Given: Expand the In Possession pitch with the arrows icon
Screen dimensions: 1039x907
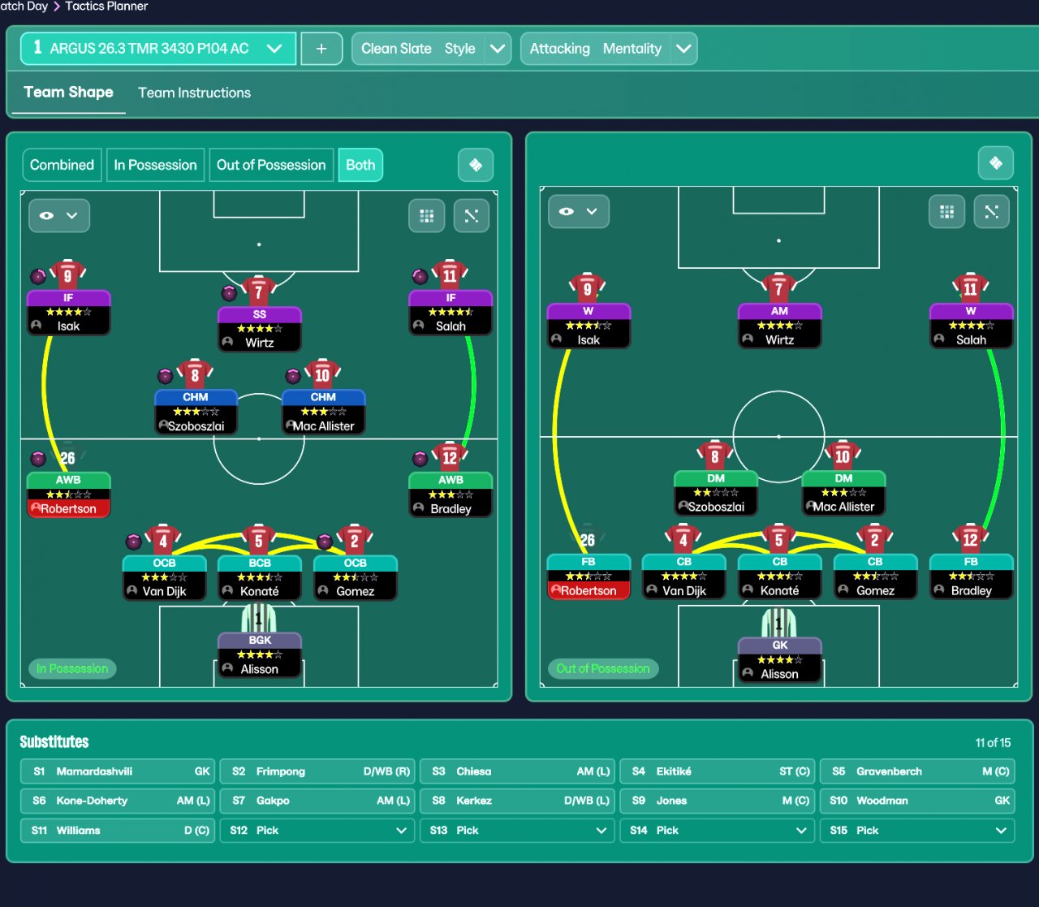Looking at the screenshot, I should [472, 216].
